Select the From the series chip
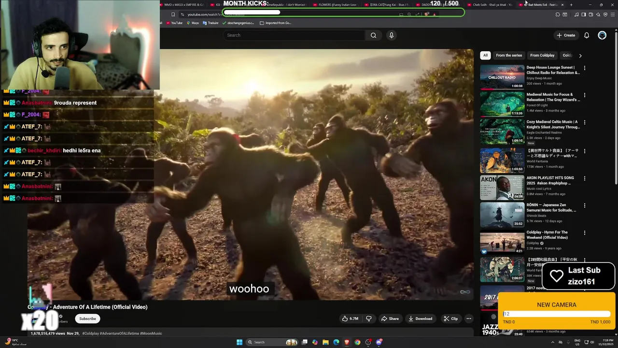618x348 pixels. pyautogui.click(x=509, y=55)
